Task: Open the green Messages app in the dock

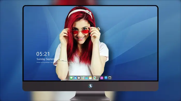Action: tap(71, 78)
